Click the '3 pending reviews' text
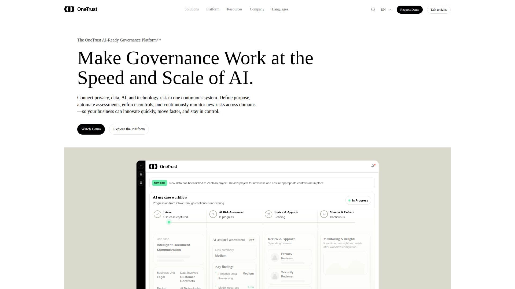Screen dimensions: 515x289 (x=280, y=243)
